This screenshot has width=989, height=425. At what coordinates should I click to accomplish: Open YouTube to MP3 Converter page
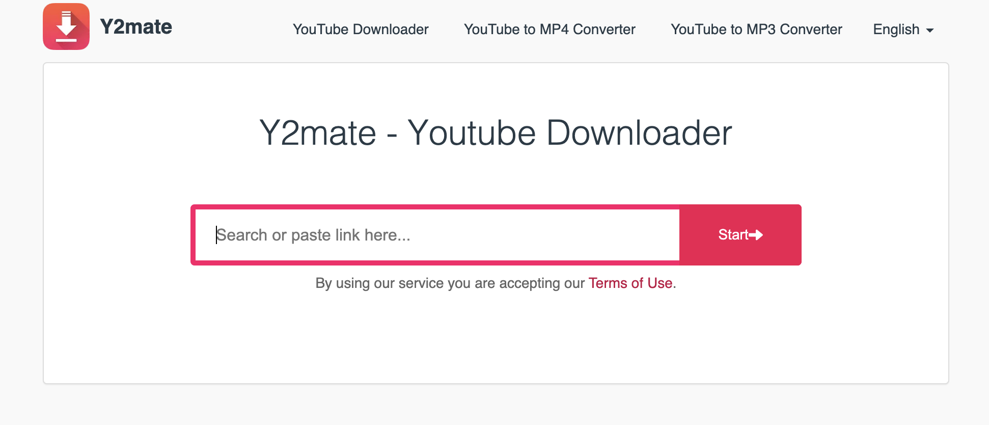pyautogui.click(x=756, y=30)
